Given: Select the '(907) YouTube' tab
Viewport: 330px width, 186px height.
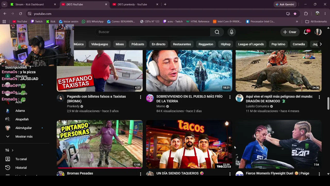Looking at the screenshot, I should pos(85,4).
